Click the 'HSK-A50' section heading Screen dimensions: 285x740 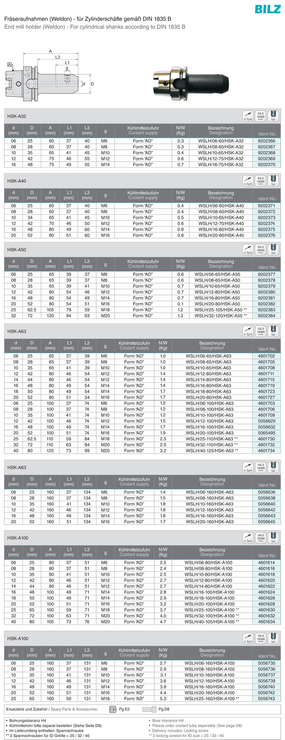[17, 250]
